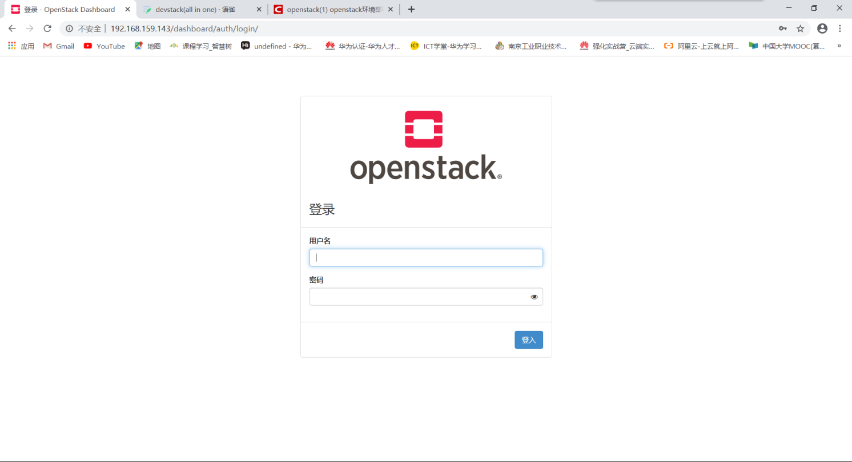Click the blue 登入 sign-in button

tap(529, 340)
